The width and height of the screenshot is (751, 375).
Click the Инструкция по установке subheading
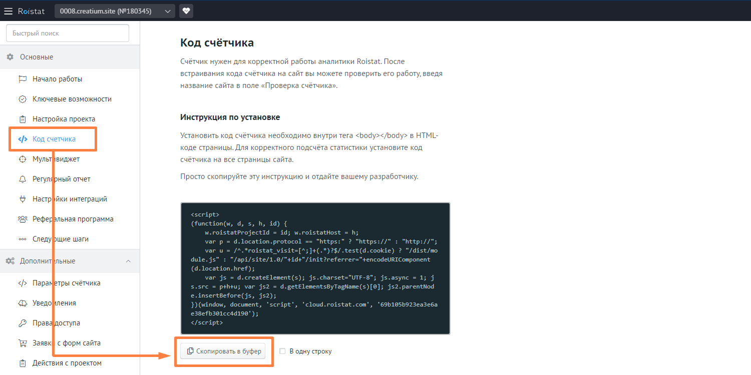pos(230,117)
